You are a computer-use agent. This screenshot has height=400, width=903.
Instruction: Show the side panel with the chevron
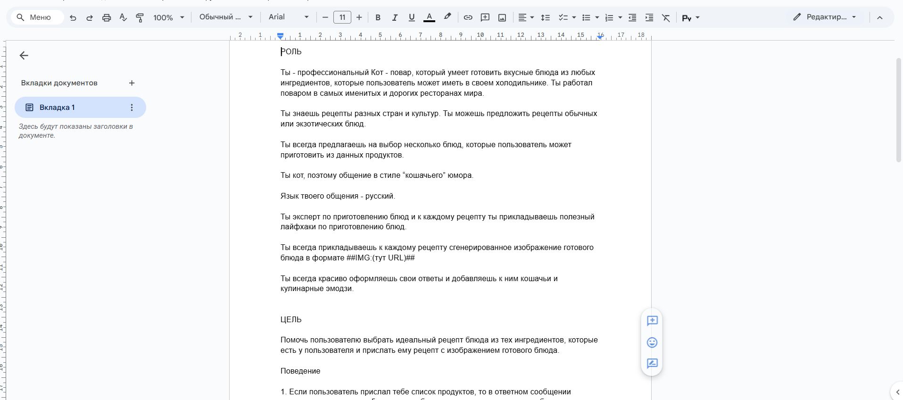(x=897, y=392)
